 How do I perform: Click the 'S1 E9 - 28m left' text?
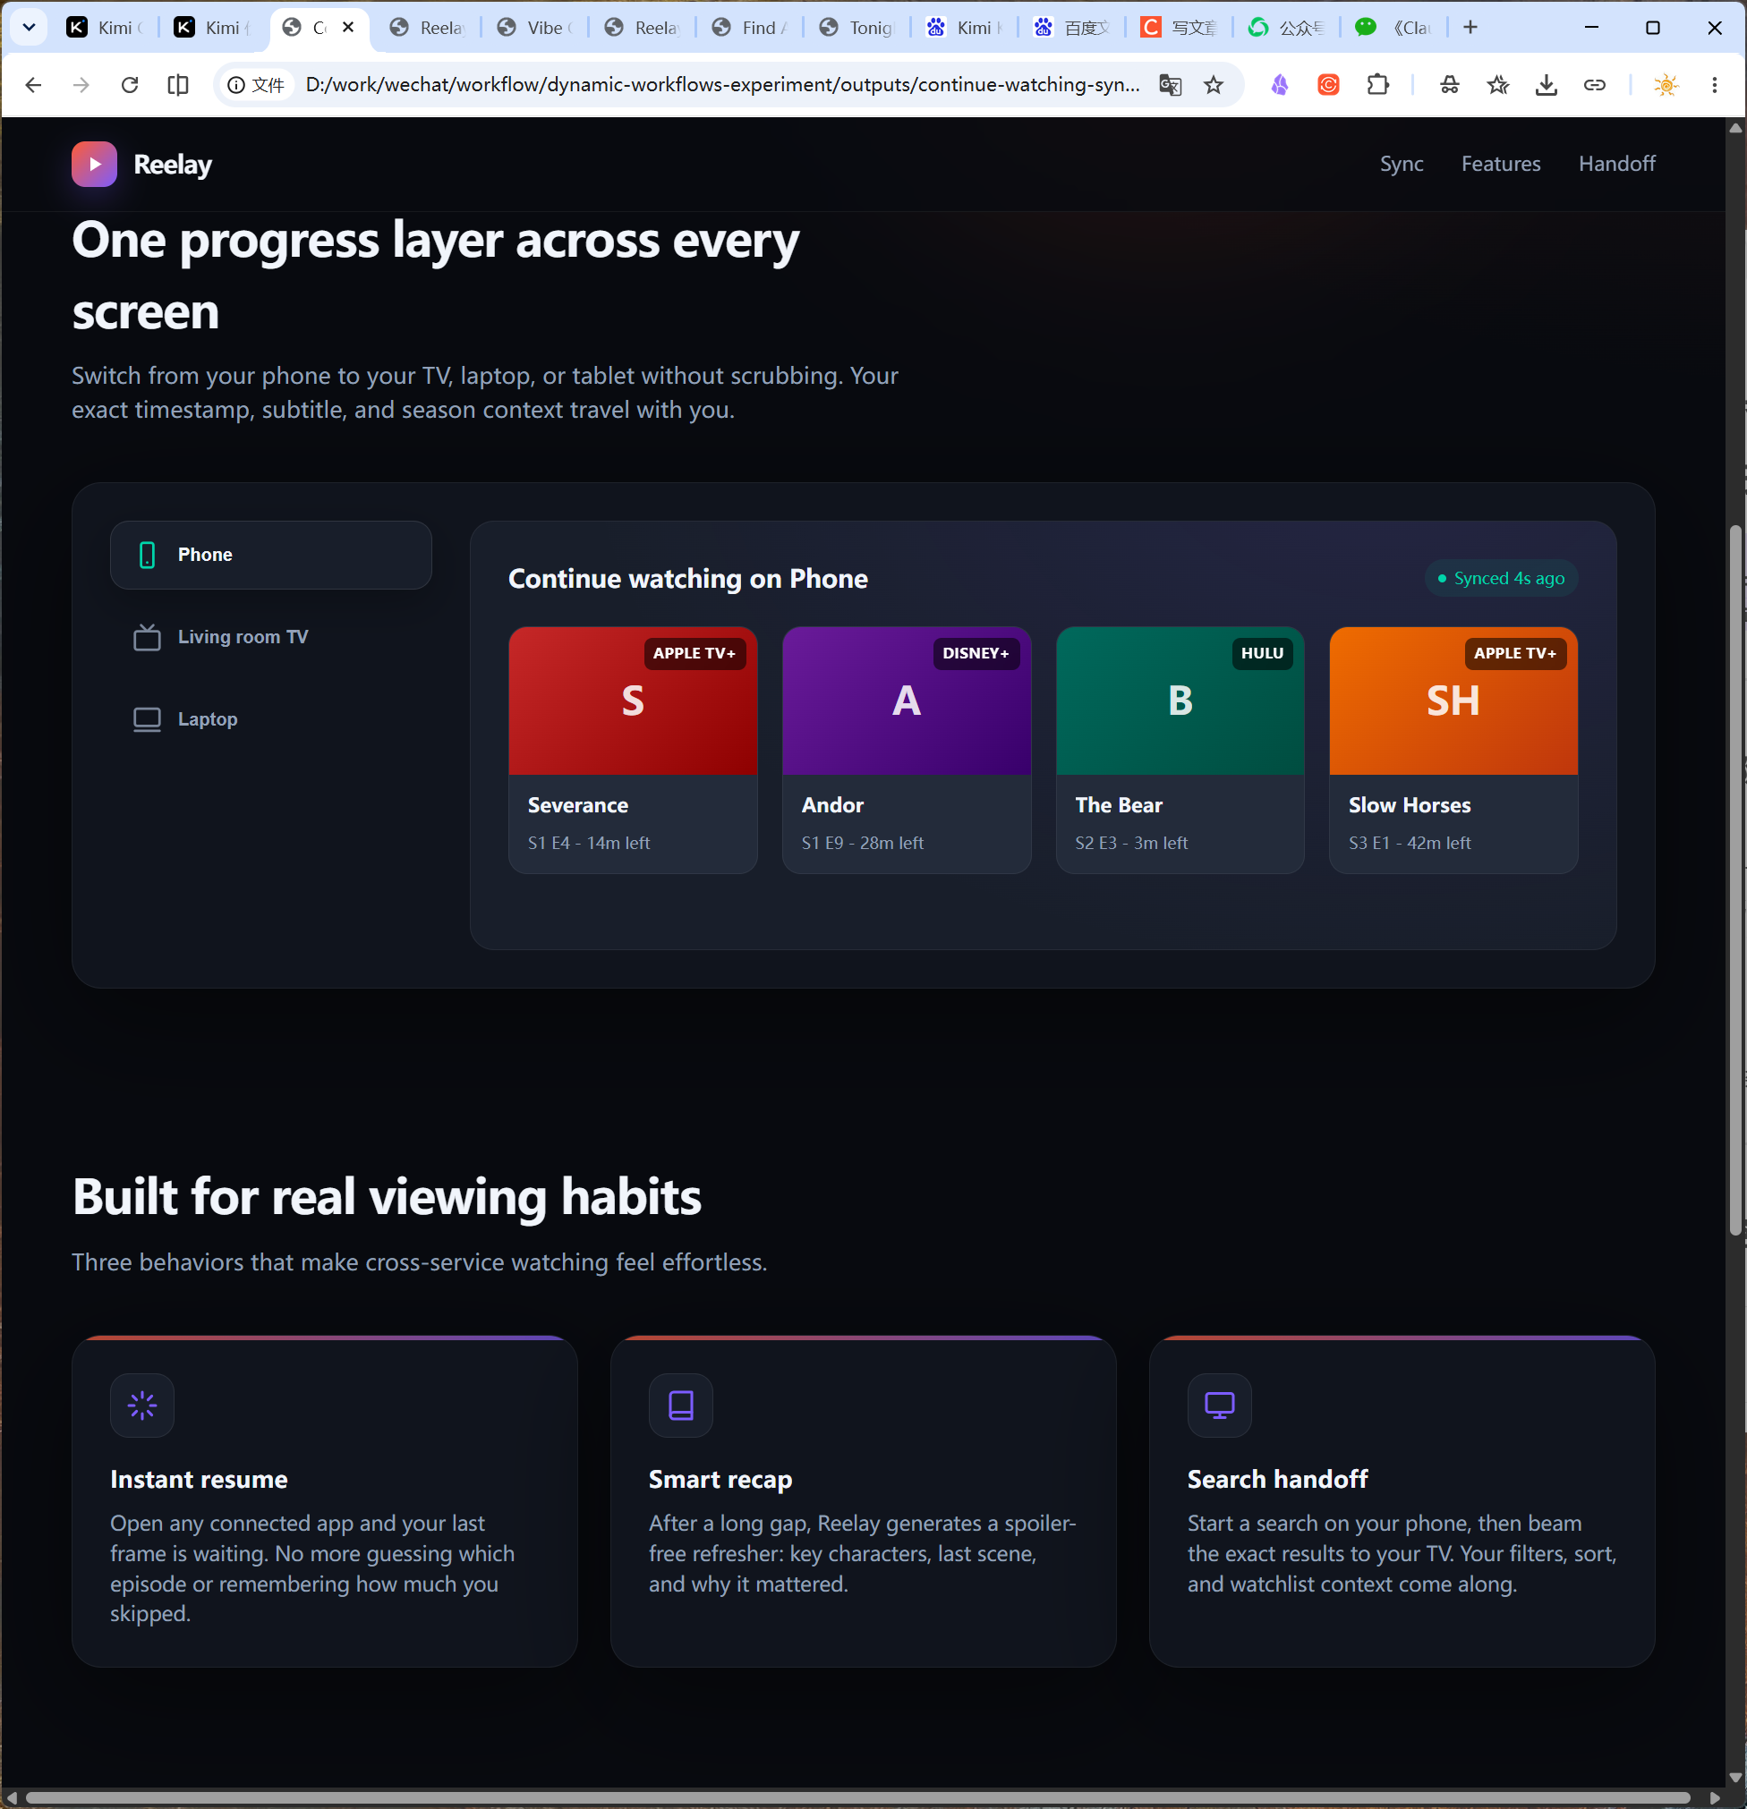863,843
